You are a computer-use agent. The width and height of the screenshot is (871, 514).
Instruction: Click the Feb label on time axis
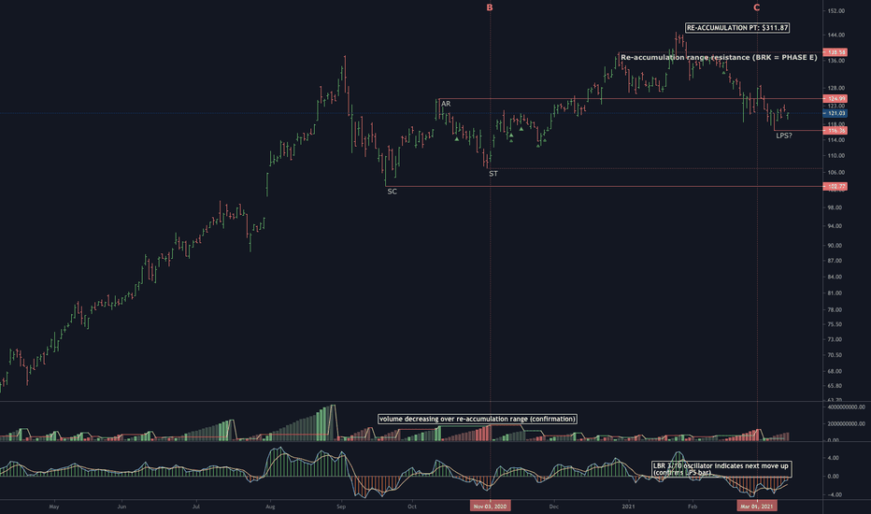(x=693, y=507)
